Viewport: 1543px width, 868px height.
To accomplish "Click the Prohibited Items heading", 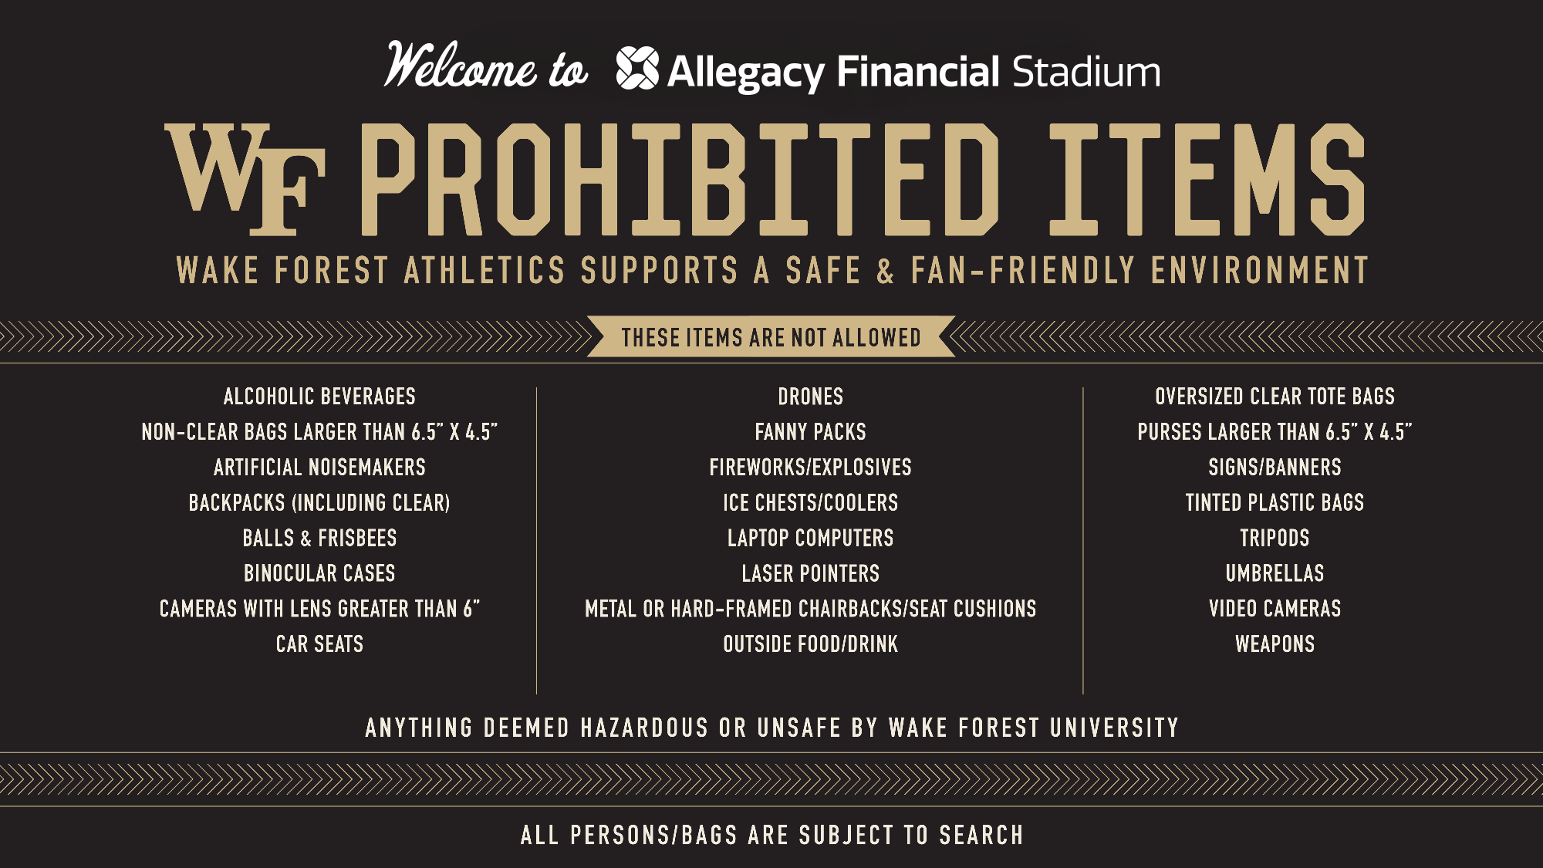I will click(x=863, y=179).
